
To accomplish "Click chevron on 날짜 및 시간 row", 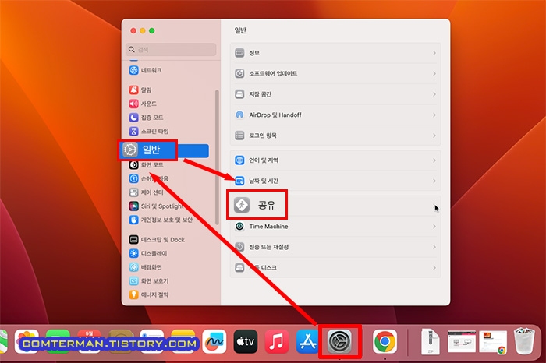I will click(x=434, y=181).
